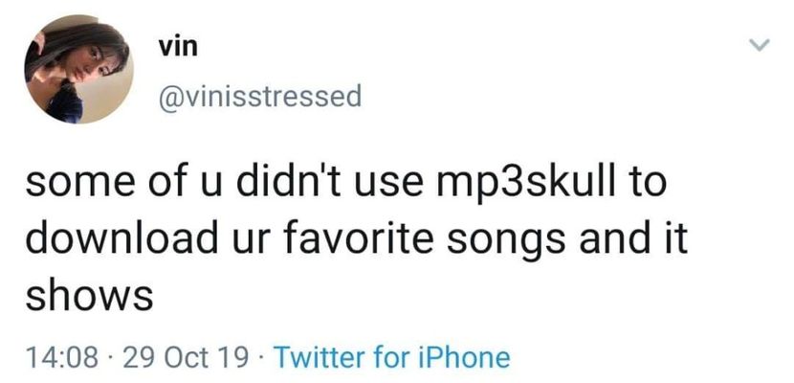The image size is (794, 383).
Task: Click the word "Twitter" in the source label
Action: pyautogui.click(x=322, y=358)
